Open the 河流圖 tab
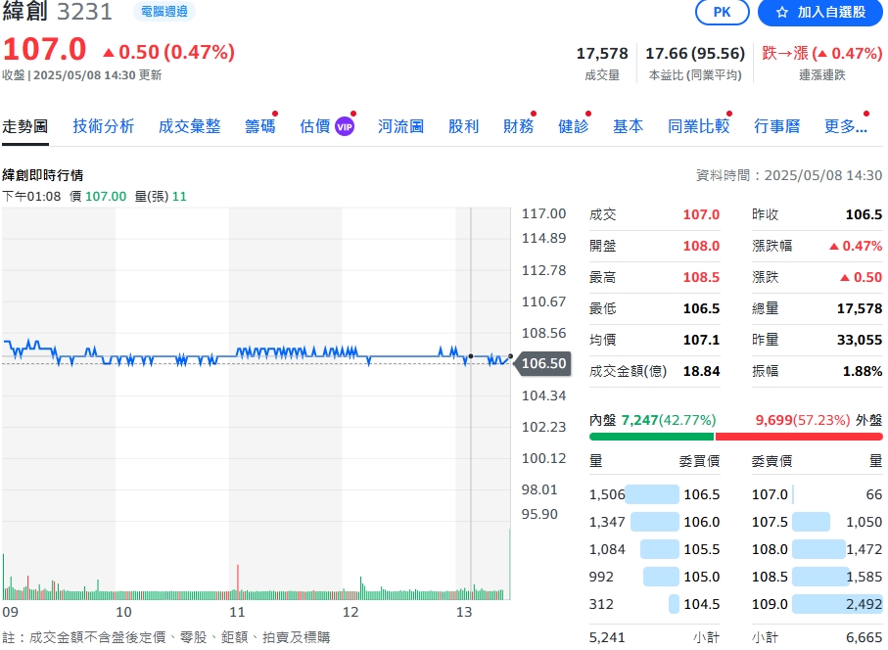 400,126
